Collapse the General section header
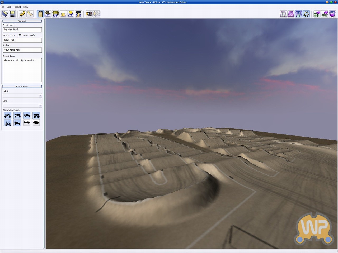The height and width of the screenshot is (253, 338). [x=22, y=21]
